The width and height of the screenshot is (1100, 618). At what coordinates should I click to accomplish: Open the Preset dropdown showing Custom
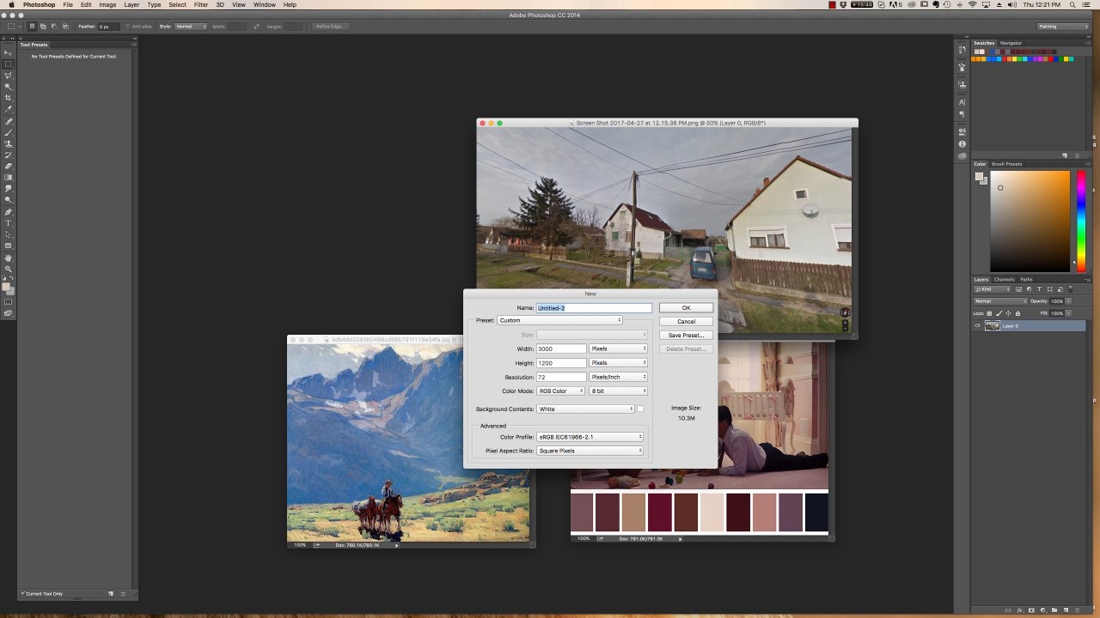tap(559, 320)
